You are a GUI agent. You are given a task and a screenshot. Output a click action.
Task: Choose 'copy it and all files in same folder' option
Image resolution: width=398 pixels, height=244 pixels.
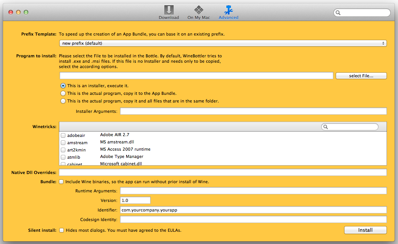63,101
